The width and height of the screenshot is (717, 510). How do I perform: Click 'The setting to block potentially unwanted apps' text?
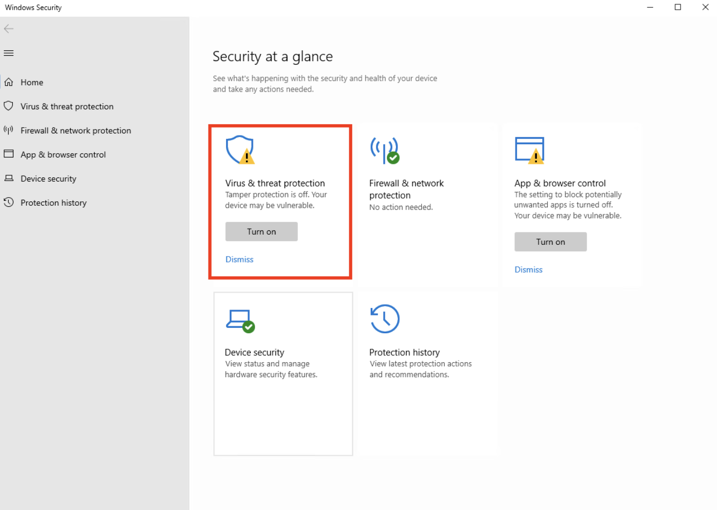568,205
